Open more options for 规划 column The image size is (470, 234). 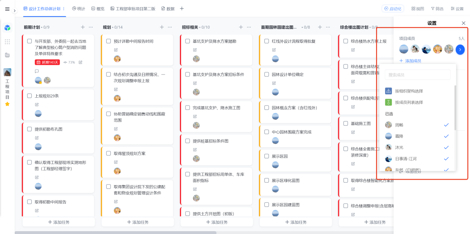coord(170,27)
